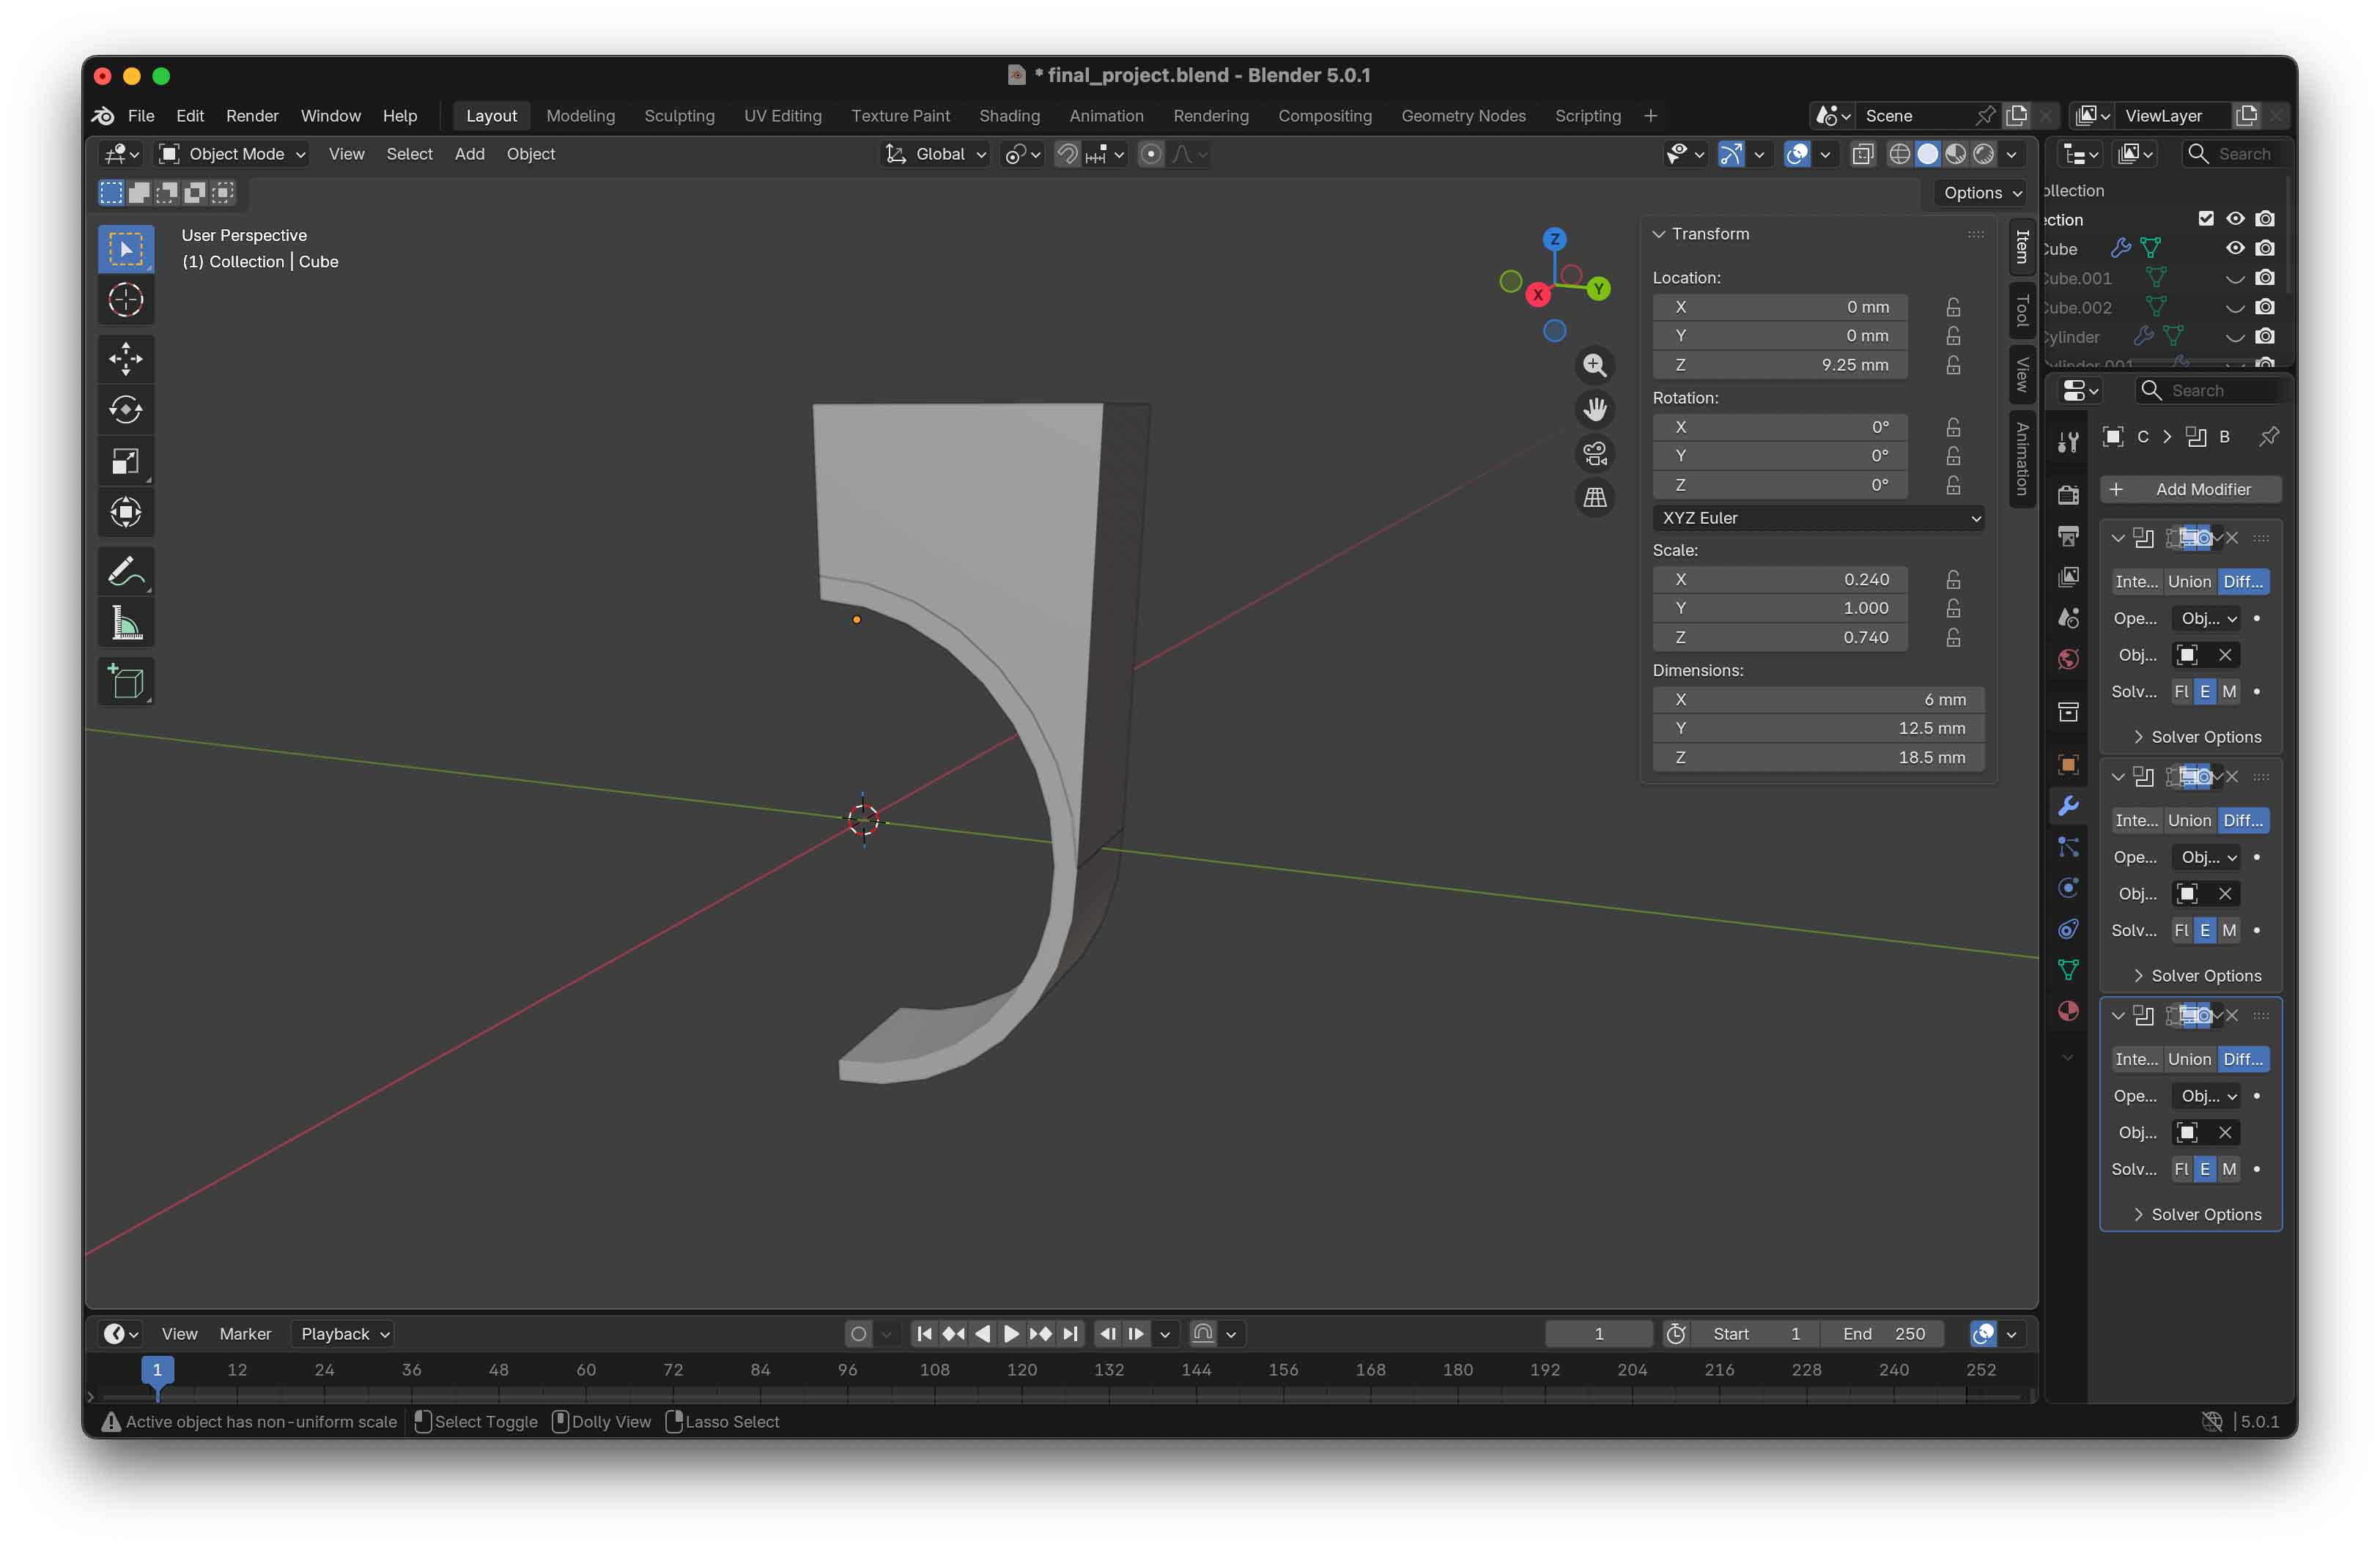
Task: Hide the Cube object in outliner
Action: [x=2235, y=248]
